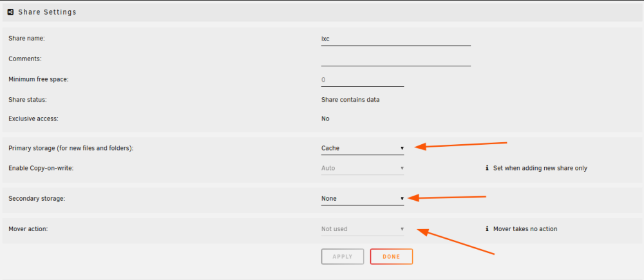Click the 'Share name:' label
Screen dimensions: 644x280
(26, 38)
